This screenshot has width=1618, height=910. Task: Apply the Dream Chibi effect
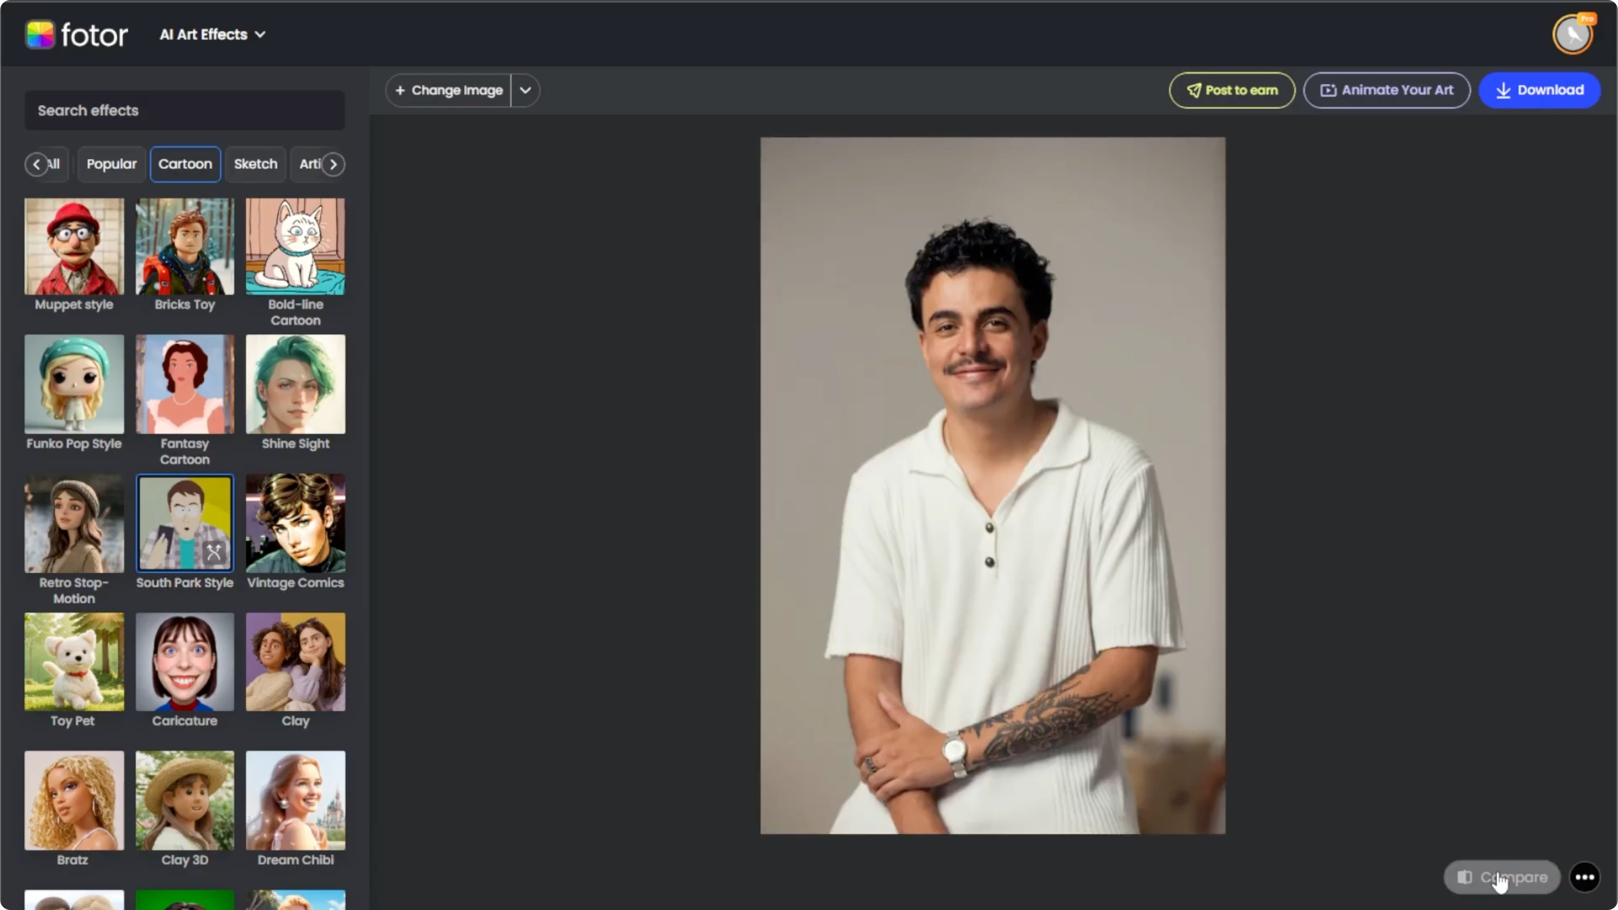tap(295, 800)
